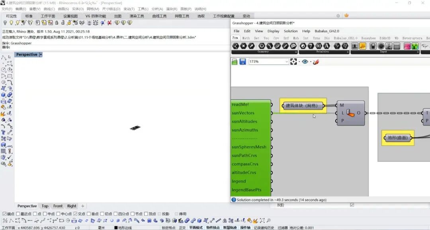This screenshot has width=430, height=230.
Task: Click the red sketch brush icon in Grasshopper
Action: pyautogui.click(x=316, y=62)
